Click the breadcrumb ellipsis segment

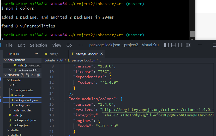[x=100, y=60]
